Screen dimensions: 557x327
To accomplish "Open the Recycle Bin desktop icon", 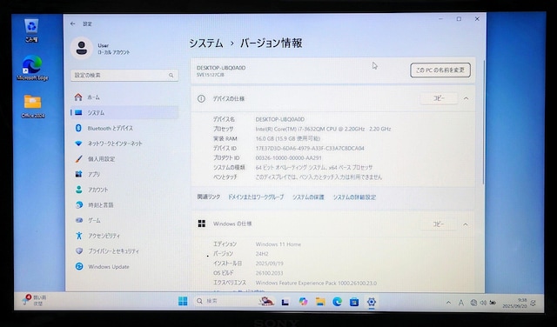I will click(31, 30).
